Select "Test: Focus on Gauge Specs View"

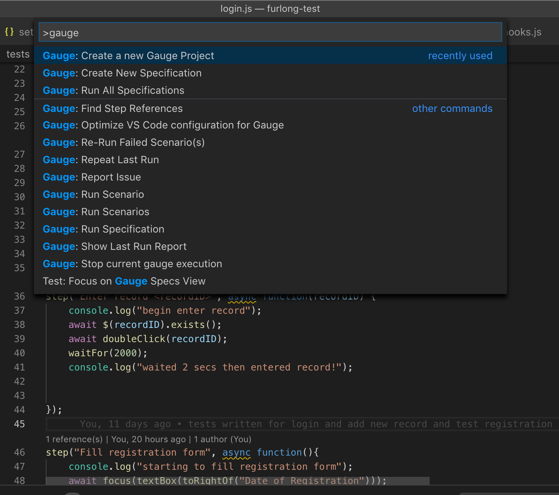tap(124, 281)
